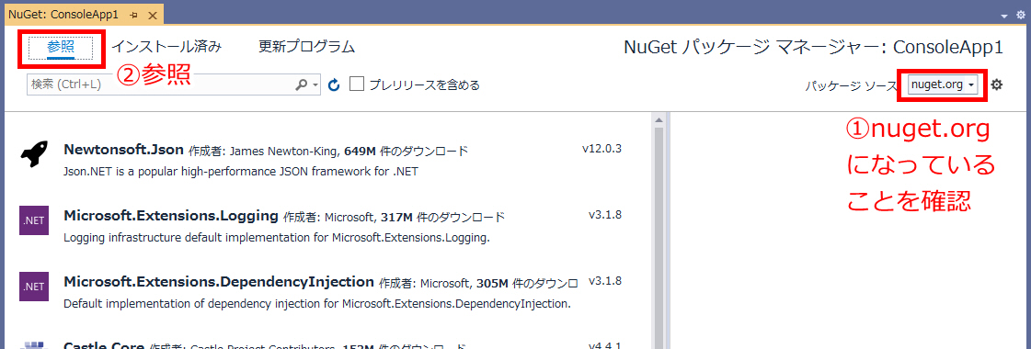The width and height of the screenshot is (1031, 349).
Task: Click version v3.1.8 of Microsoft.Extensions.Logging
Action: (x=605, y=215)
